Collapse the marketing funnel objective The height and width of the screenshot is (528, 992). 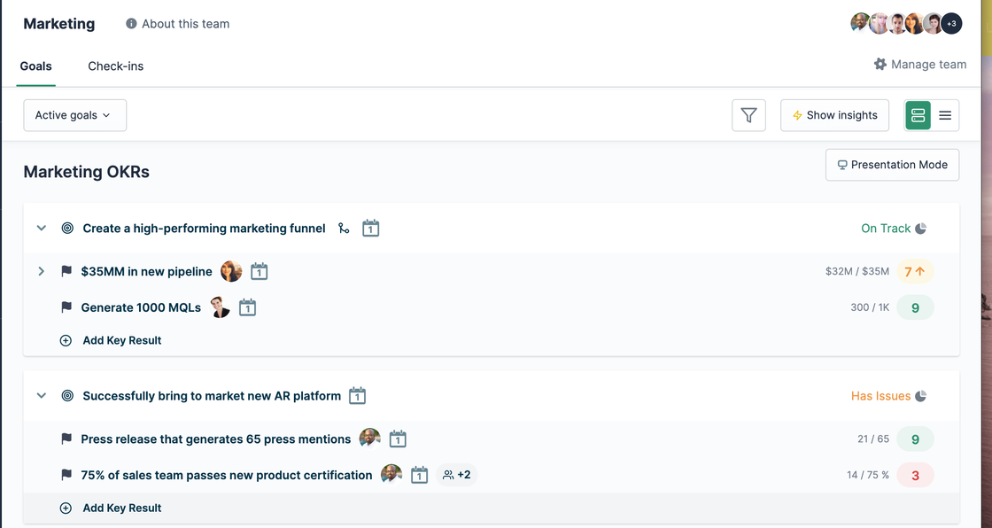[x=41, y=229]
